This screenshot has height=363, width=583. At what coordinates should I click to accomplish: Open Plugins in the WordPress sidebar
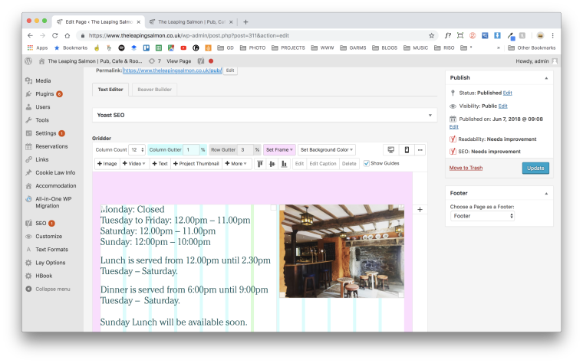click(x=44, y=93)
